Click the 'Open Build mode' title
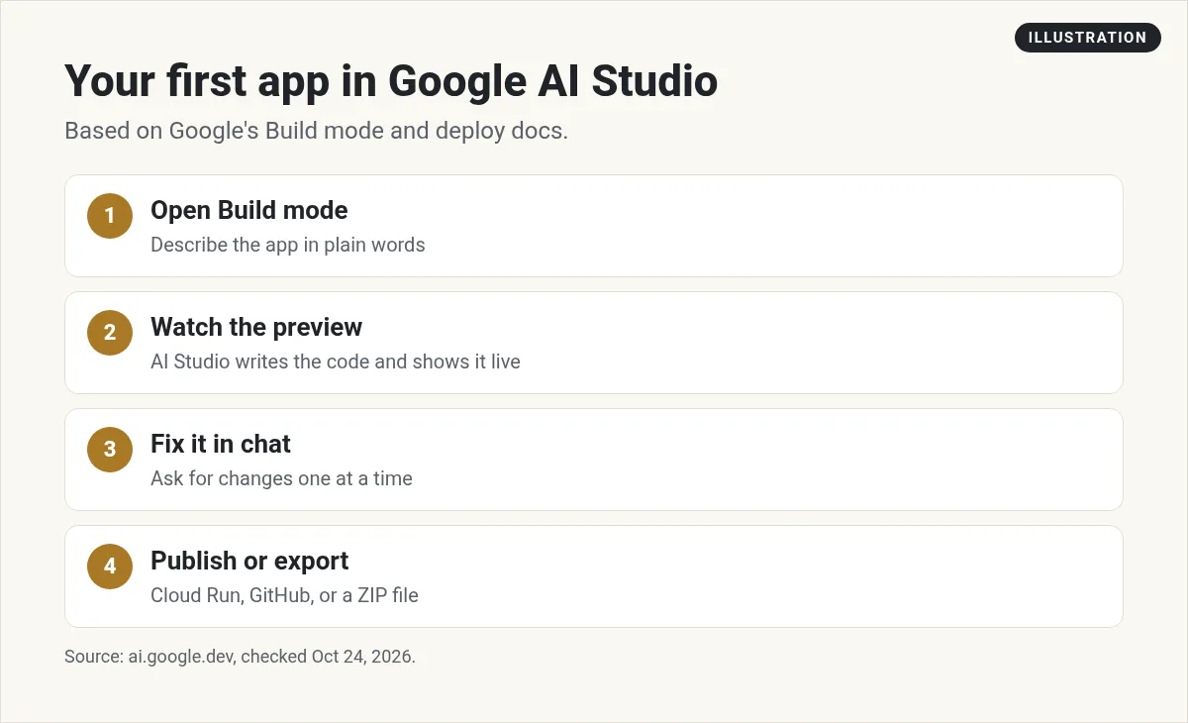 (248, 210)
